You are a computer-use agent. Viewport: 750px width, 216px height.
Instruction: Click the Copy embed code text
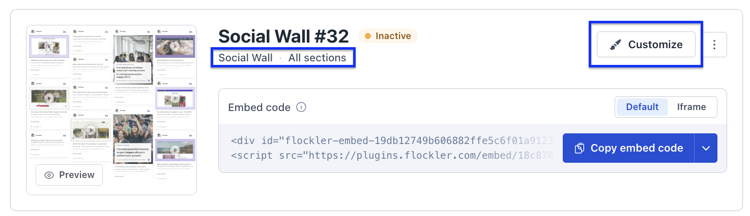click(637, 149)
